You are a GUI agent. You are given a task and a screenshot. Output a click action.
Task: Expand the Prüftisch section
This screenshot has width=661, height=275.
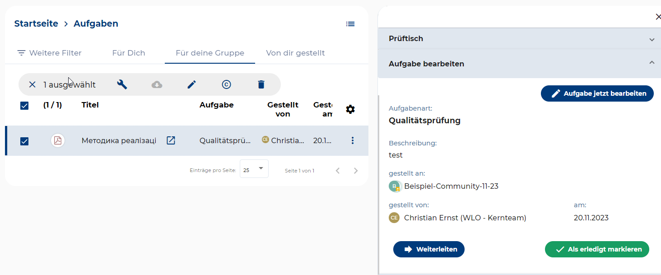point(519,39)
